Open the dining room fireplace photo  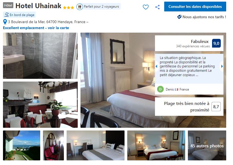coord(40,105)
